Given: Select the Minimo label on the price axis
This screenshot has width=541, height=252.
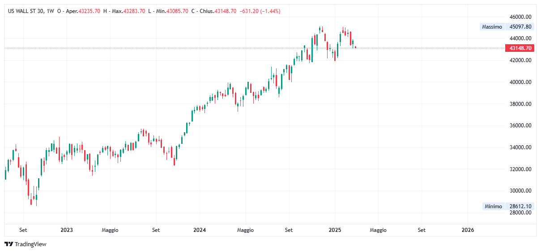Looking at the screenshot, I should point(493,206).
